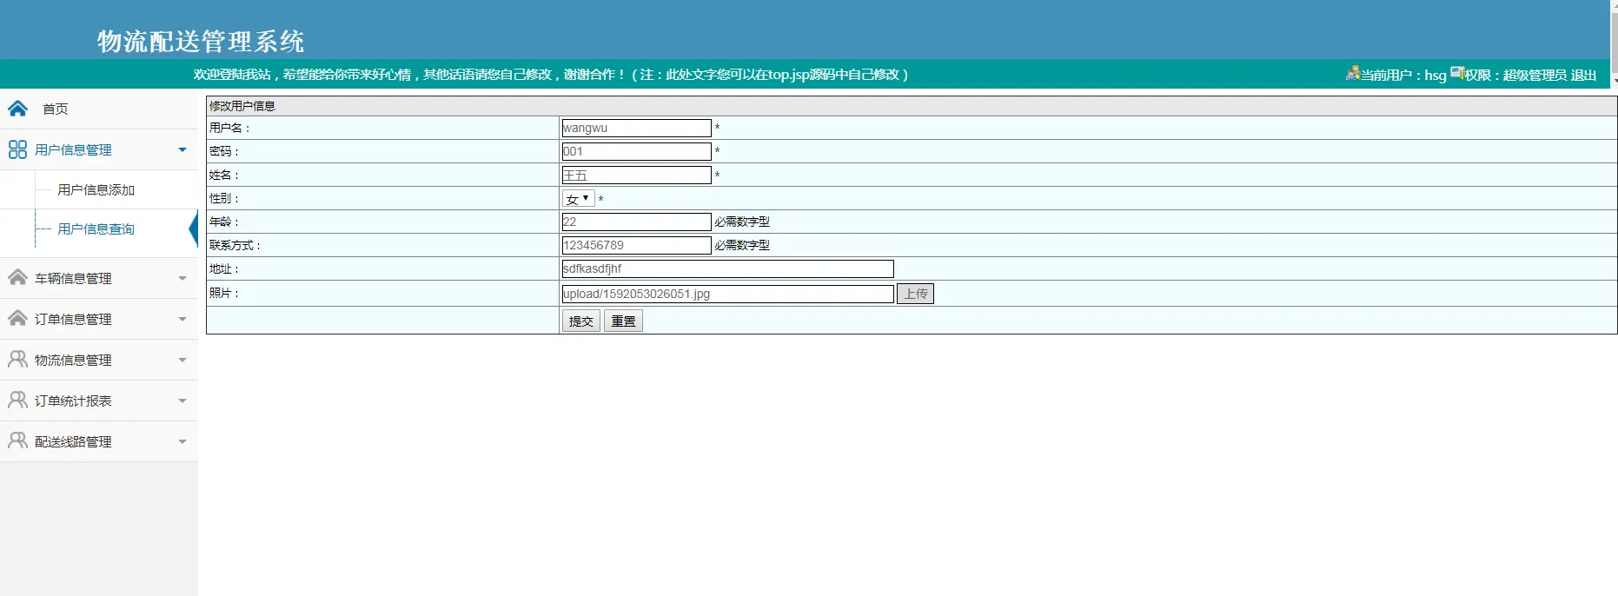Click the 退出 logout link
Viewport: 1618px width, 596px height.
tap(1583, 75)
